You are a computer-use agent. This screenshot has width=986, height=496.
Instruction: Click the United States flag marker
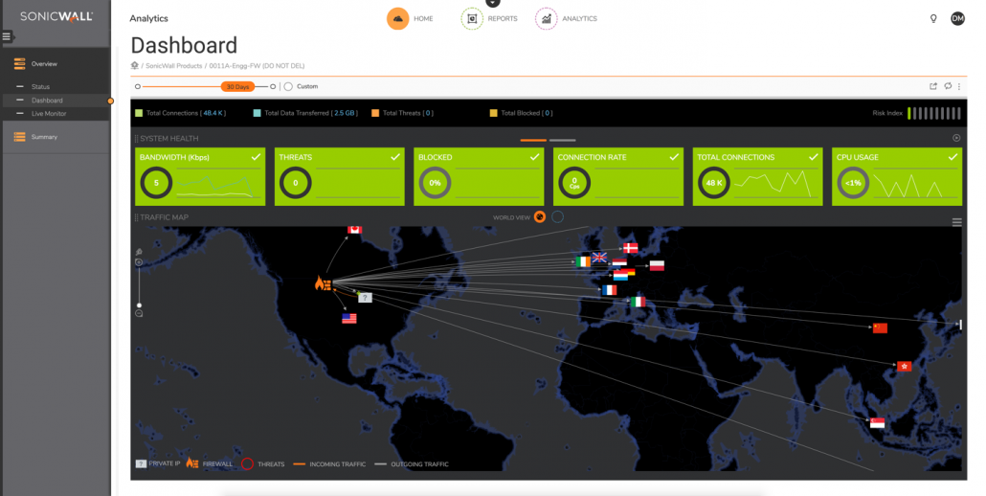pyautogui.click(x=349, y=319)
